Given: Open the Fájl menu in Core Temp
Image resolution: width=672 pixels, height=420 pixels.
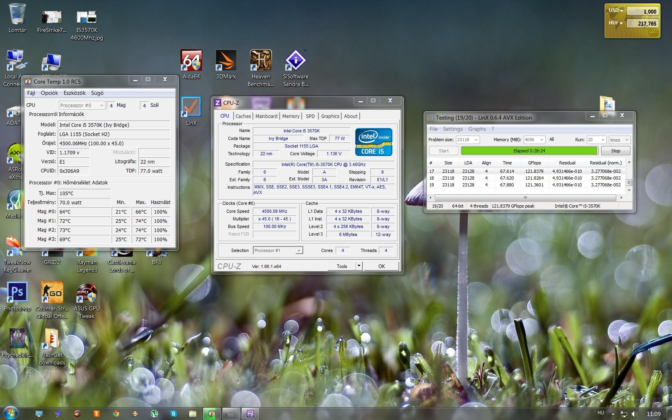Looking at the screenshot, I should point(31,93).
